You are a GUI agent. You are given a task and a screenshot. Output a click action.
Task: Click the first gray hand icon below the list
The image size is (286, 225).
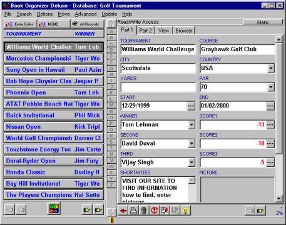pyautogui.click(x=9, y=209)
